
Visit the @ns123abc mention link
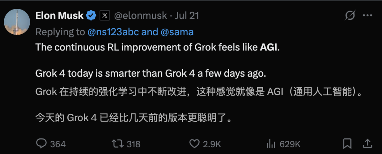point(113,32)
